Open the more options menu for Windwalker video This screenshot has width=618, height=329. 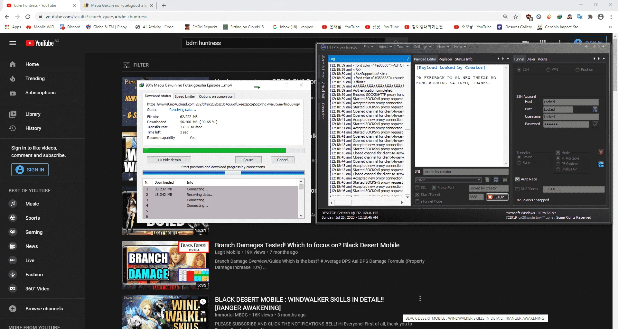420,298
